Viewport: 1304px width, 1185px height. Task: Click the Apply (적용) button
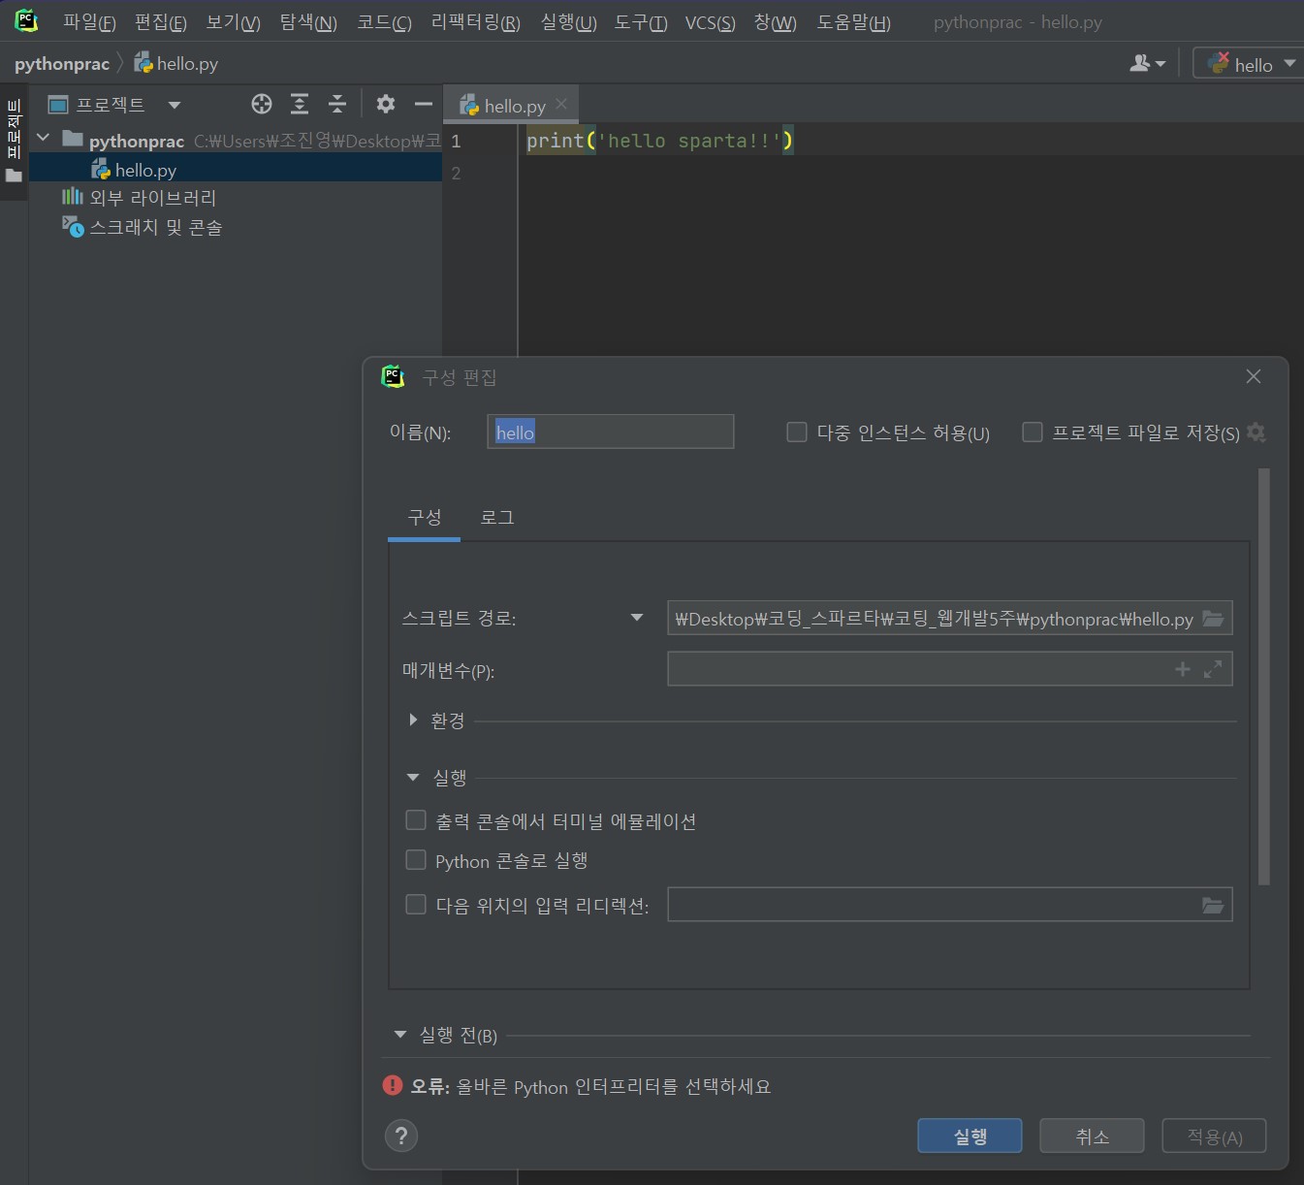click(1214, 1136)
